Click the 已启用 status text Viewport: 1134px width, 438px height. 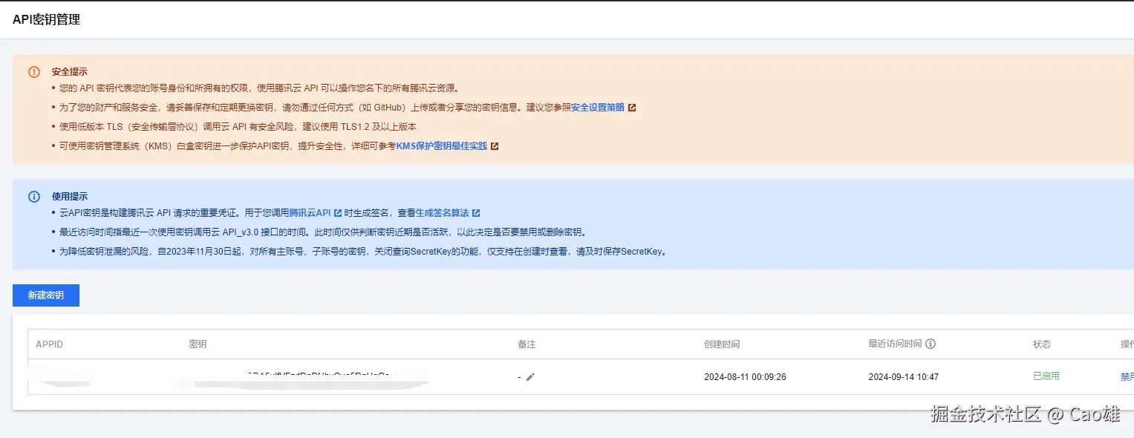(x=1046, y=376)
